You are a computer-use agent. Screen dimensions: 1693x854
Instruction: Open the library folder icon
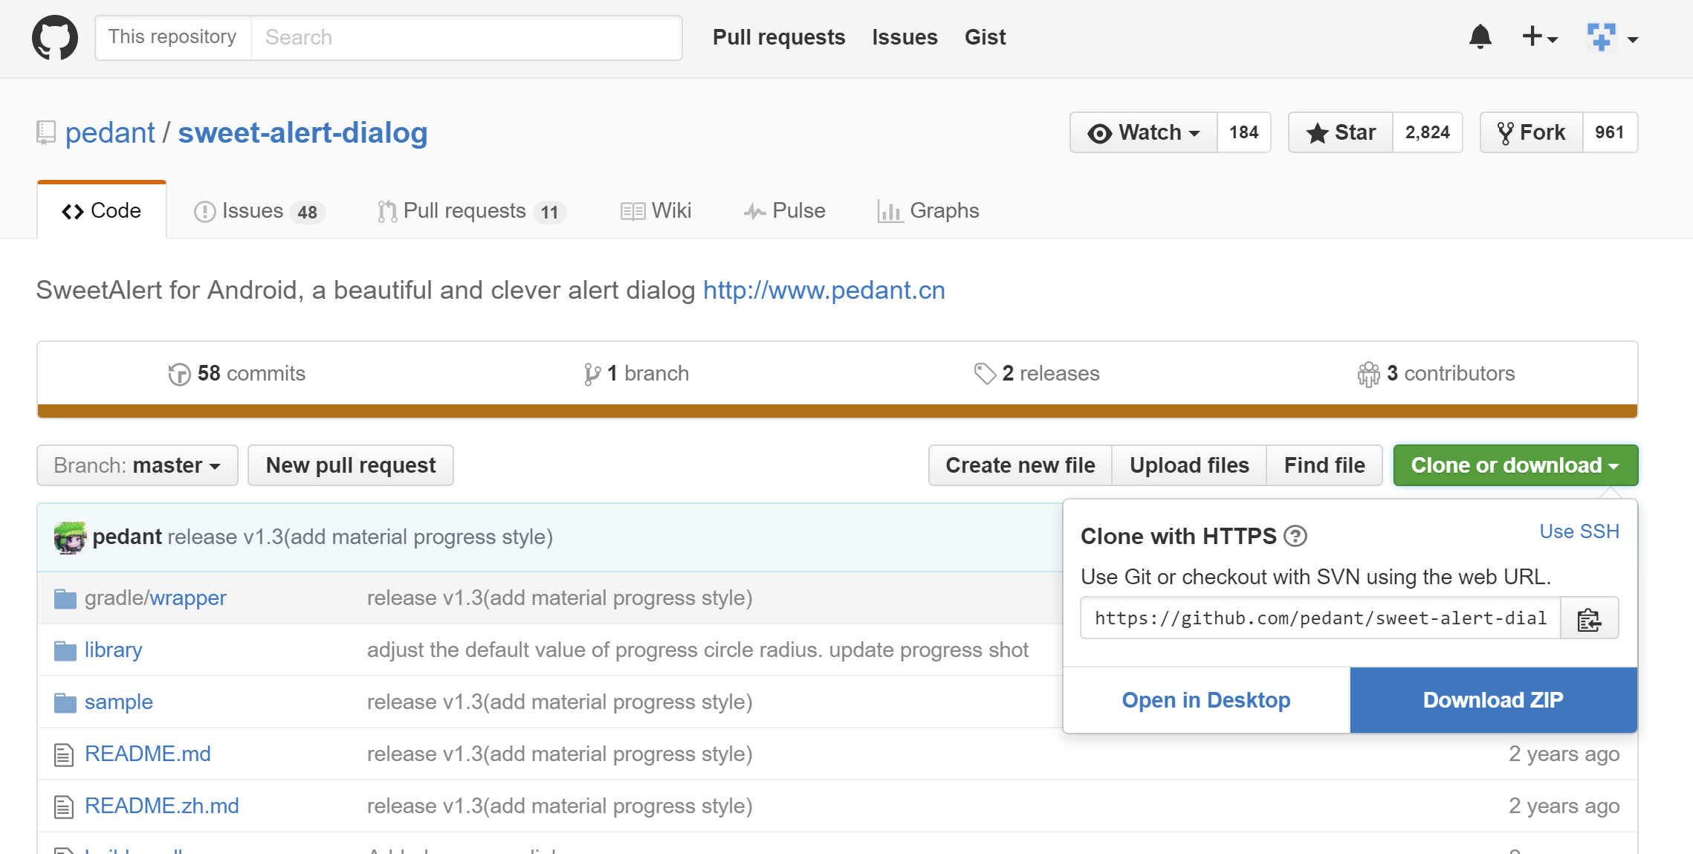tap(65, 651)
